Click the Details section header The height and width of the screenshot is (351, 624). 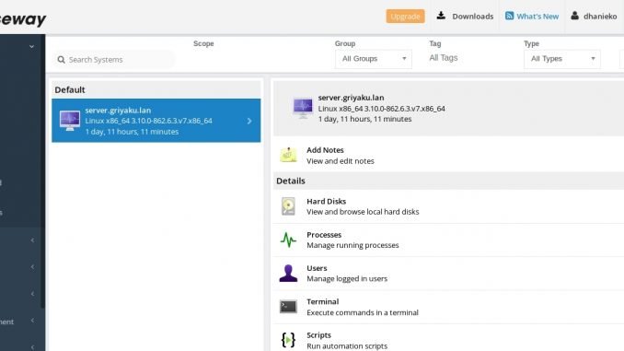click(448, 181)
